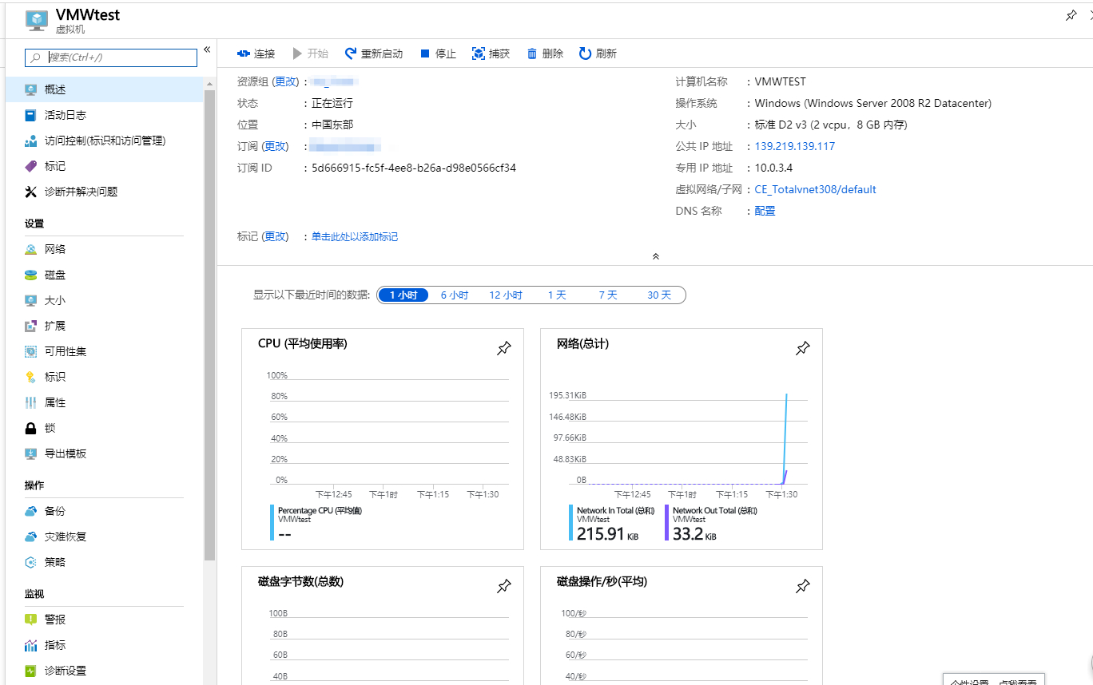
Task: Click in the 搜索(Ctrl+/) search box
Action: pyautogui.click(x=111, y=57)
